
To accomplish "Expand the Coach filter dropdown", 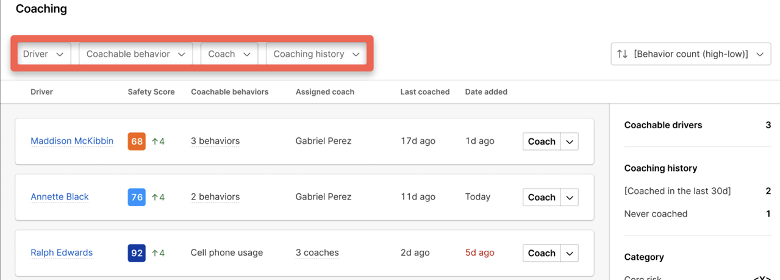I will pos(229,54).
